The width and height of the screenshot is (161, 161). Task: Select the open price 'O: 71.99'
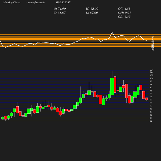60,9
